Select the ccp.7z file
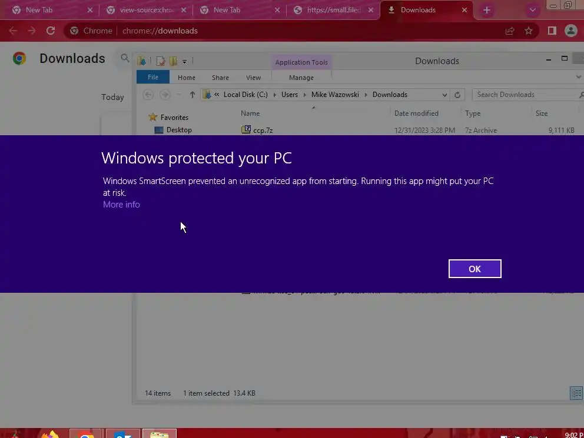Image resolution: width=584 pixels, height=438 pixels. tap(263, 130)
